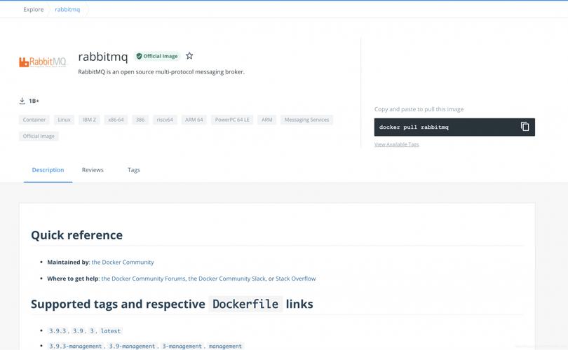Open Explore in the breadcrumb

[x=34, y=9]
